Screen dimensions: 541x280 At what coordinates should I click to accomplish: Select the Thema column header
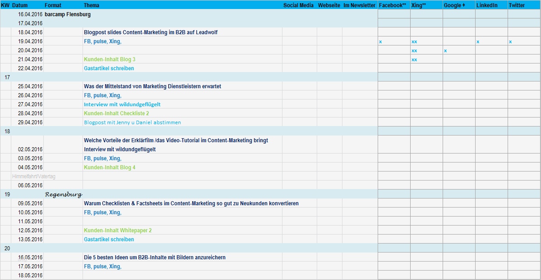[x=92, y=5]
